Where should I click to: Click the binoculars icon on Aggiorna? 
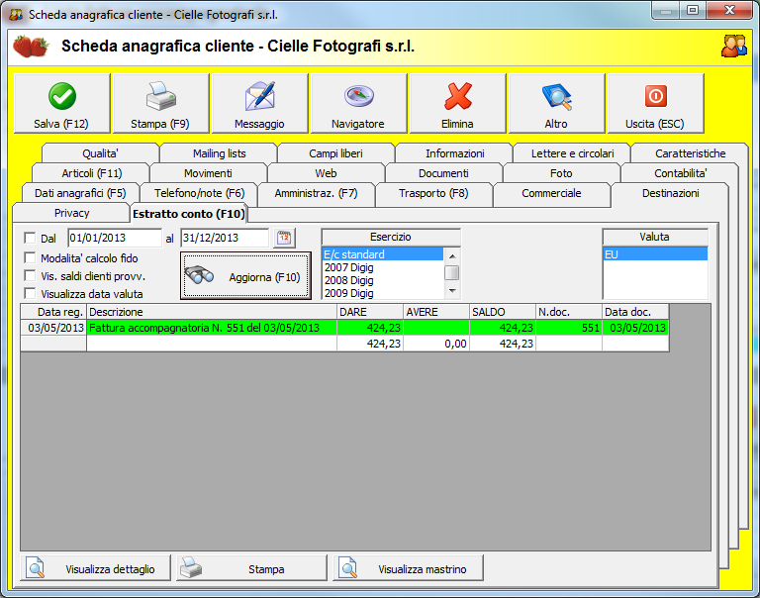coord(199,275)
